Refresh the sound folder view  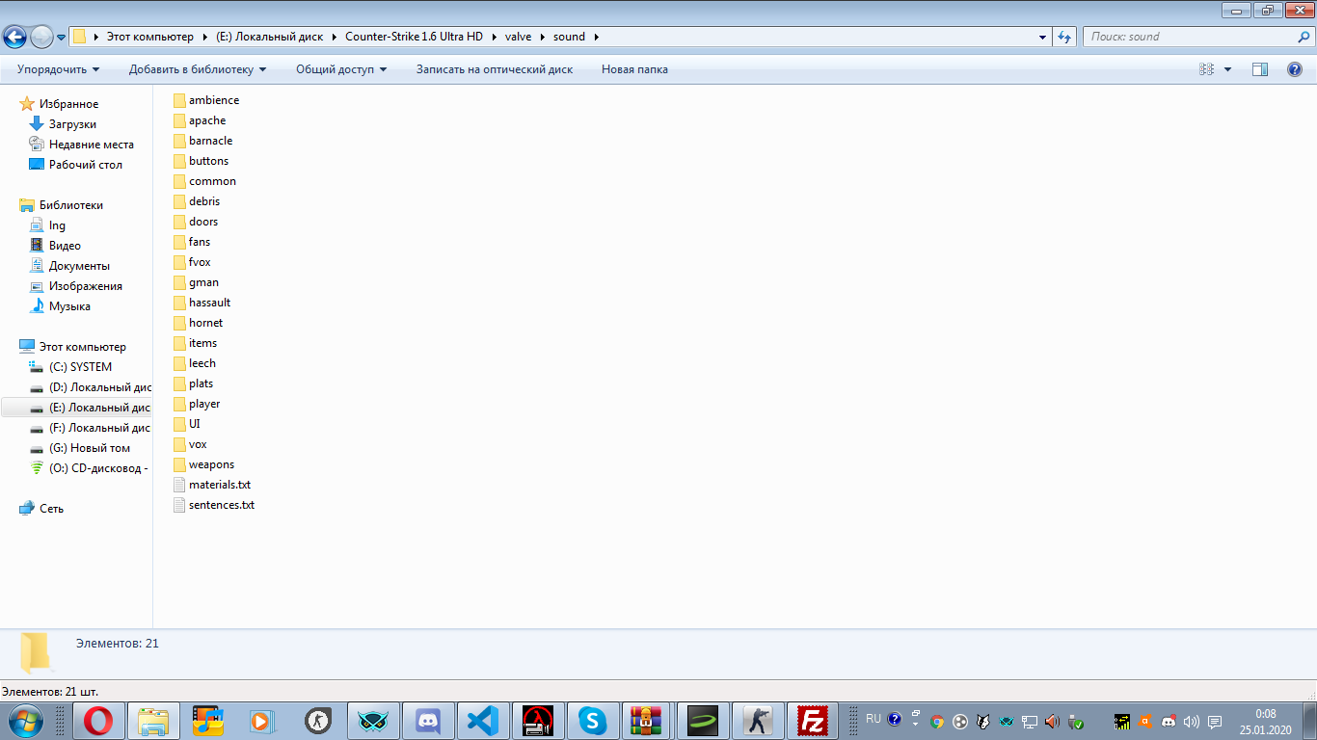pos(1064,37)
